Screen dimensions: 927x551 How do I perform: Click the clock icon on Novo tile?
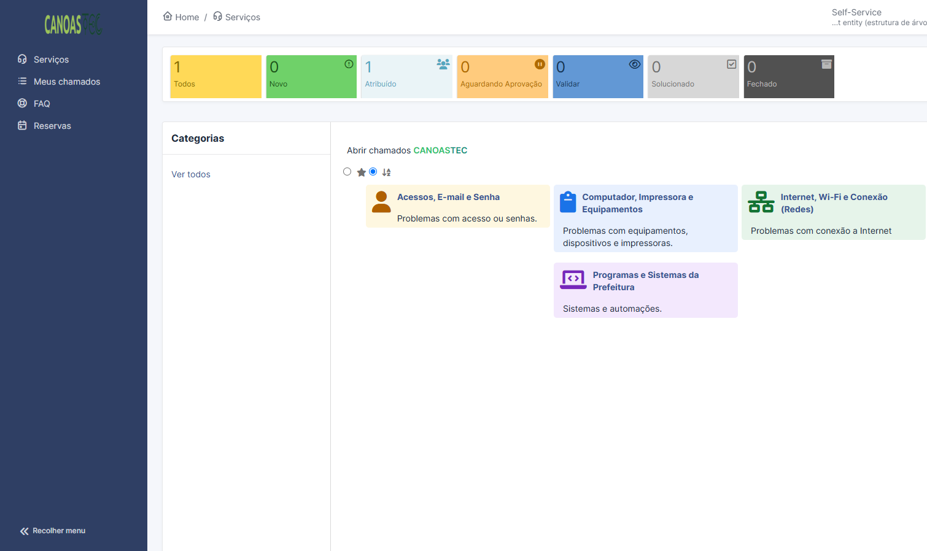click(x=349, y=64)
